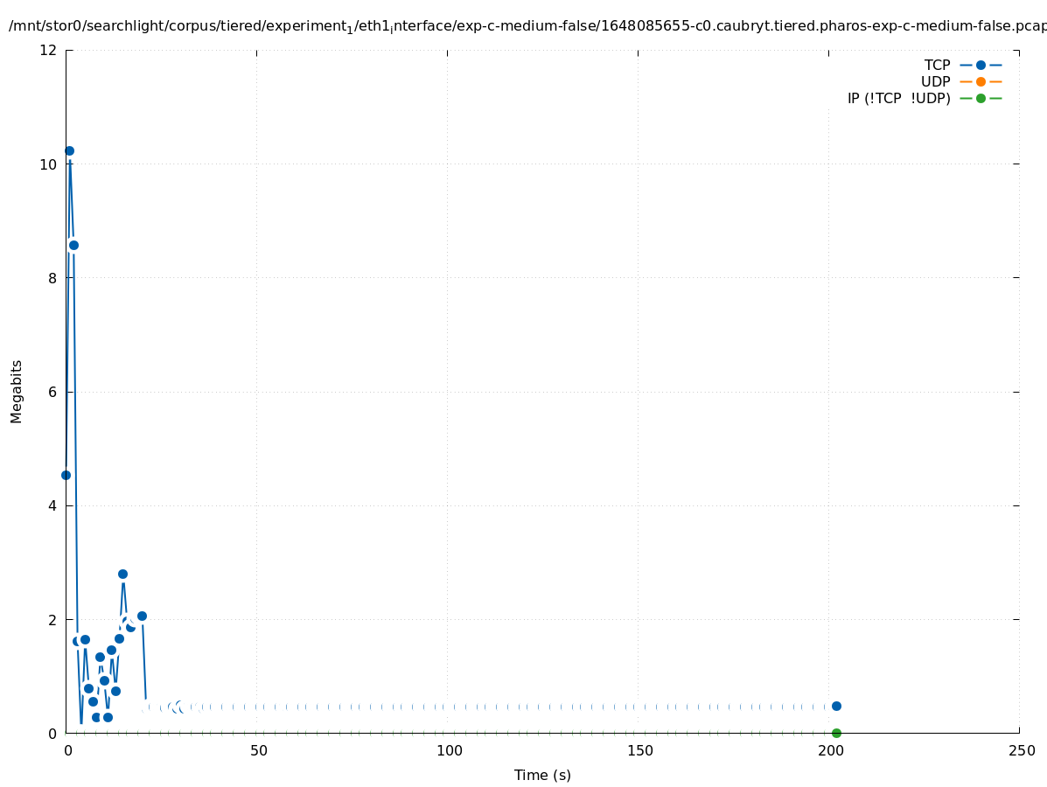Click the 250 tick label on x-axis
The height and width of the screenshot is (787, 1047).
tap(1021, 751)
